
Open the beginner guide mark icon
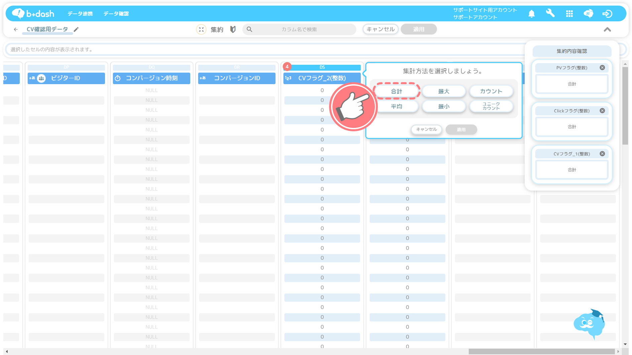[233, 29]
